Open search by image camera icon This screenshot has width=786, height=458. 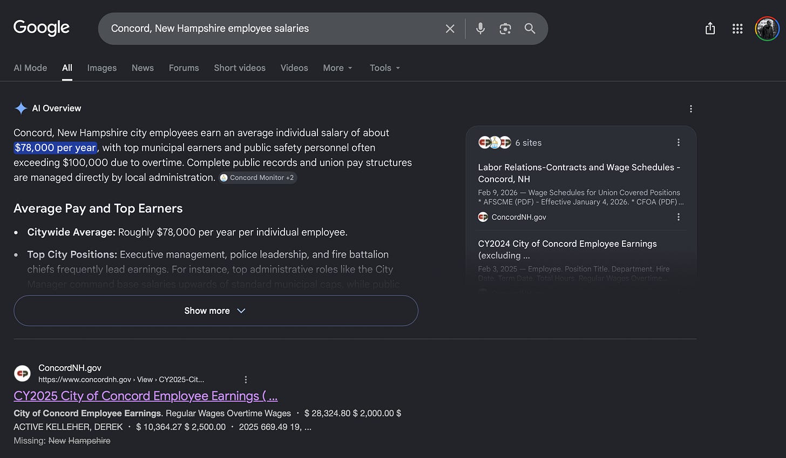coord(505,29)
